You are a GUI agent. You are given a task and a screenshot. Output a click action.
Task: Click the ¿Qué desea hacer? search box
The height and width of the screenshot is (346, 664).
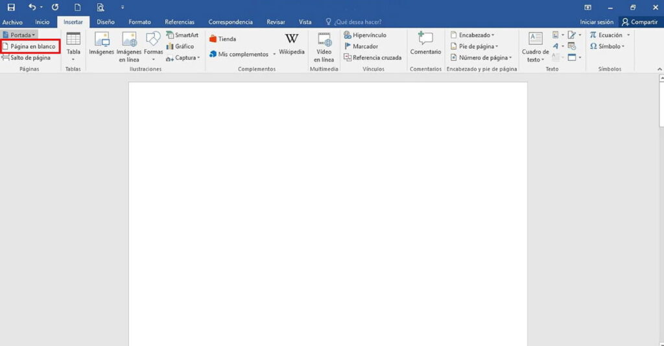353,22
